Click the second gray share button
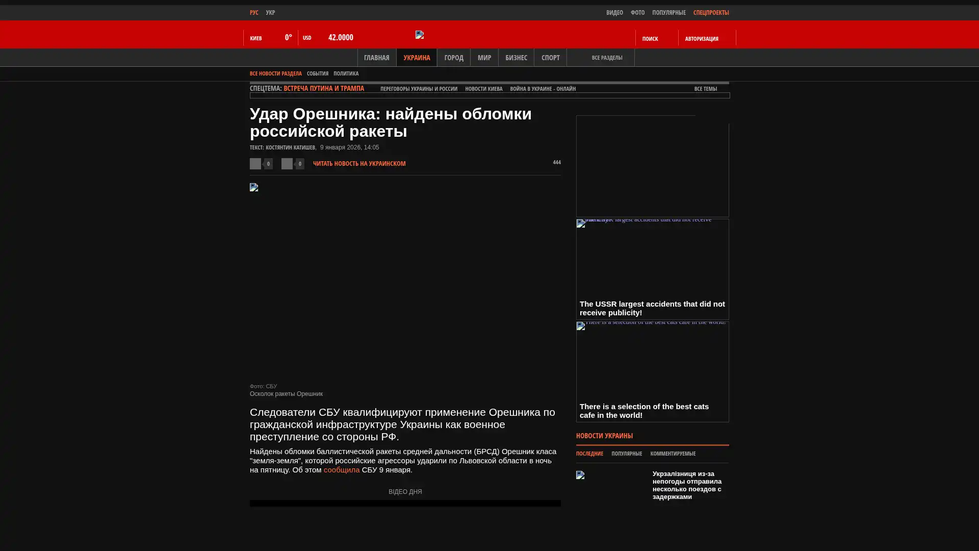Viewport: 979px width, 551px height. 287,163
